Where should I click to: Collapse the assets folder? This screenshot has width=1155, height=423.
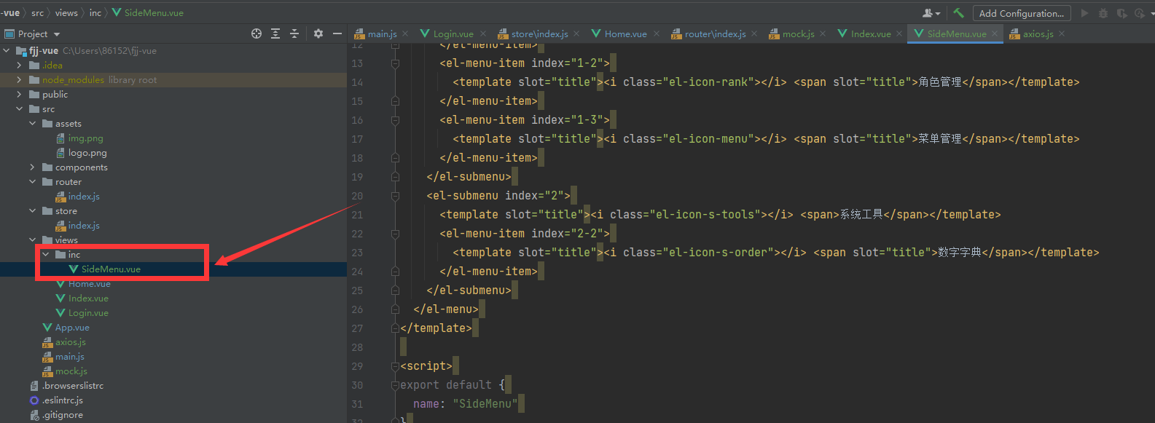(33, 124)
